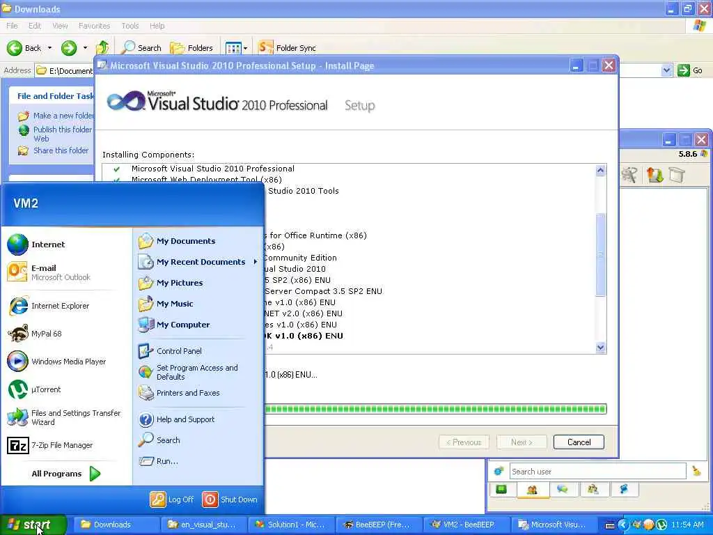Open My Music folder
This screenshot has width=713, height=535.
coord(166,304)
